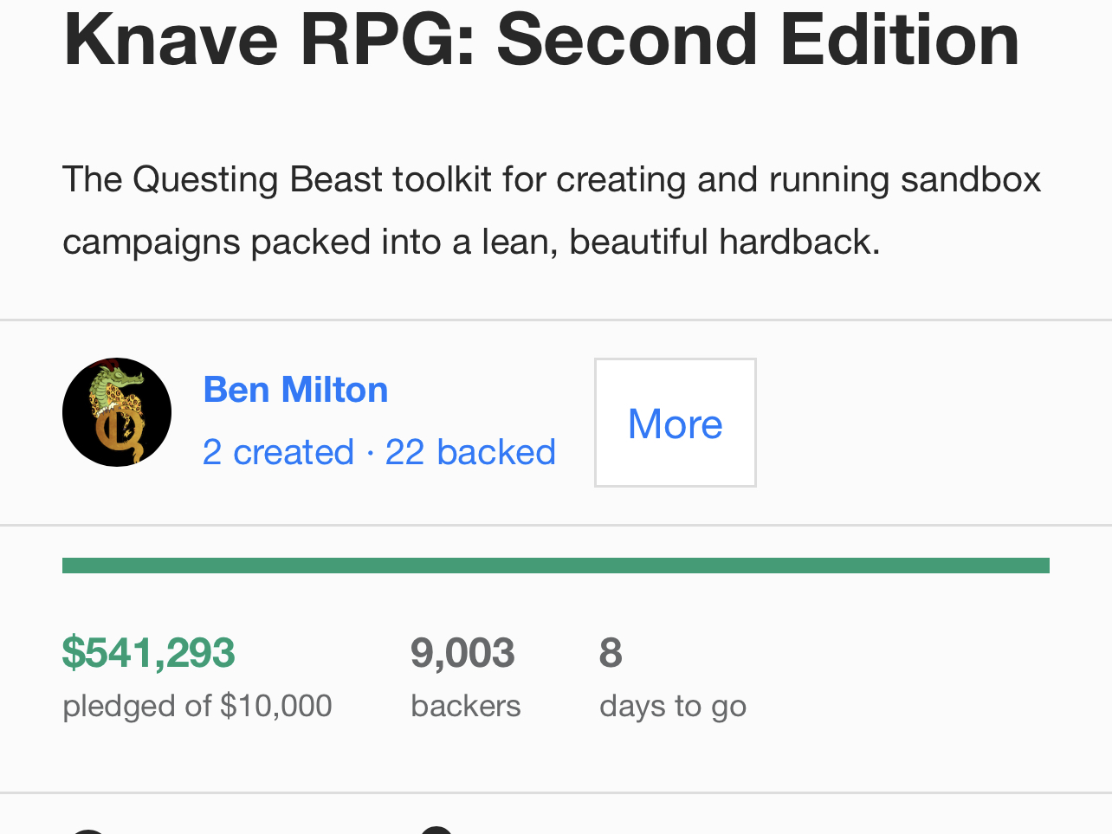The width and height of the screenshot is (1112, 834).
Task: Click the '22 backed' projects text
Action: [x=470, y=452]
